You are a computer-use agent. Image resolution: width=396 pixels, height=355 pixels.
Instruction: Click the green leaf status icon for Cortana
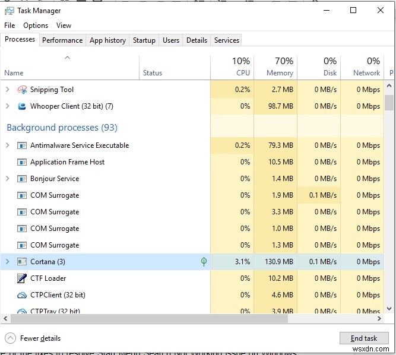204,262
